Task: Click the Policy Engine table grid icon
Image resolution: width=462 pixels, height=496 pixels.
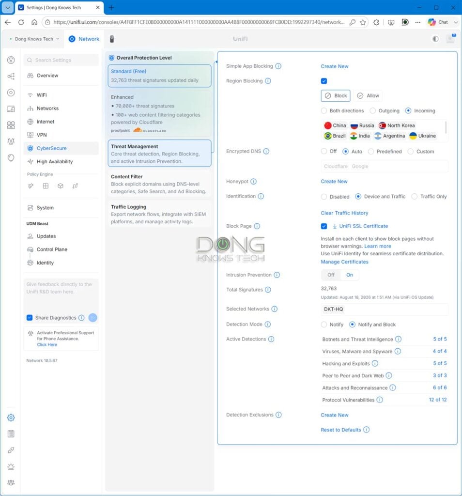Action: [46, 186]
